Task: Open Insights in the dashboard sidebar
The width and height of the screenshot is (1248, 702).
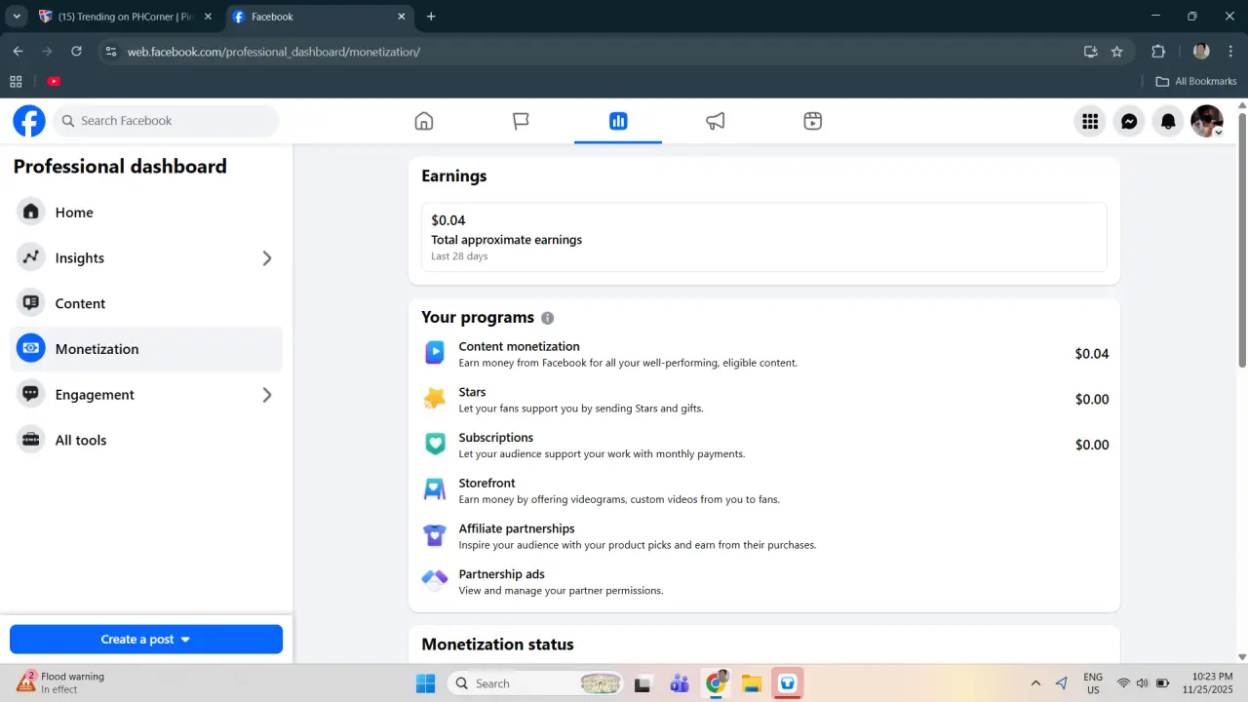Action: pyautogui.click(x=146, y=258)
